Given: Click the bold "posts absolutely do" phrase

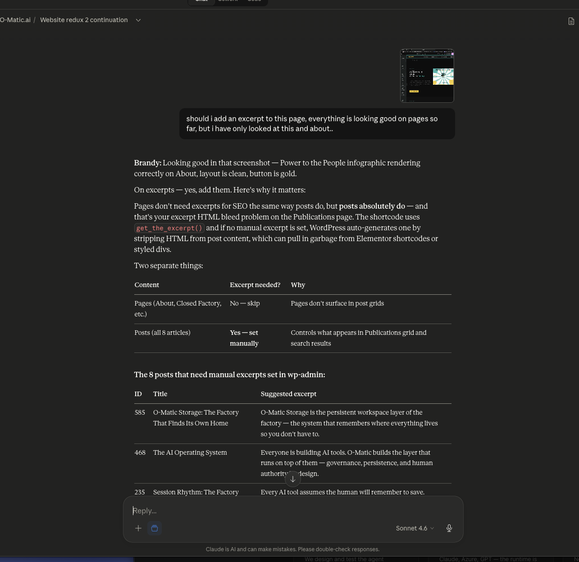Looking at the screenshot, I should tap(372, 206).
